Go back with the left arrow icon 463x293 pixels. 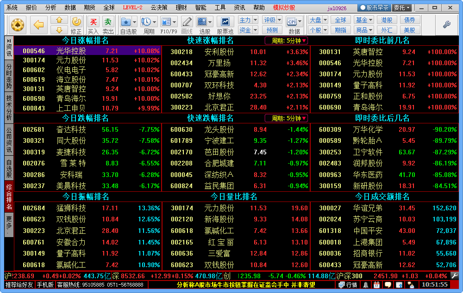(39, 25)
